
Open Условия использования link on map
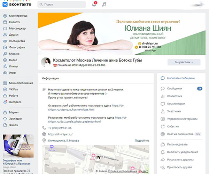pos(122,171)
